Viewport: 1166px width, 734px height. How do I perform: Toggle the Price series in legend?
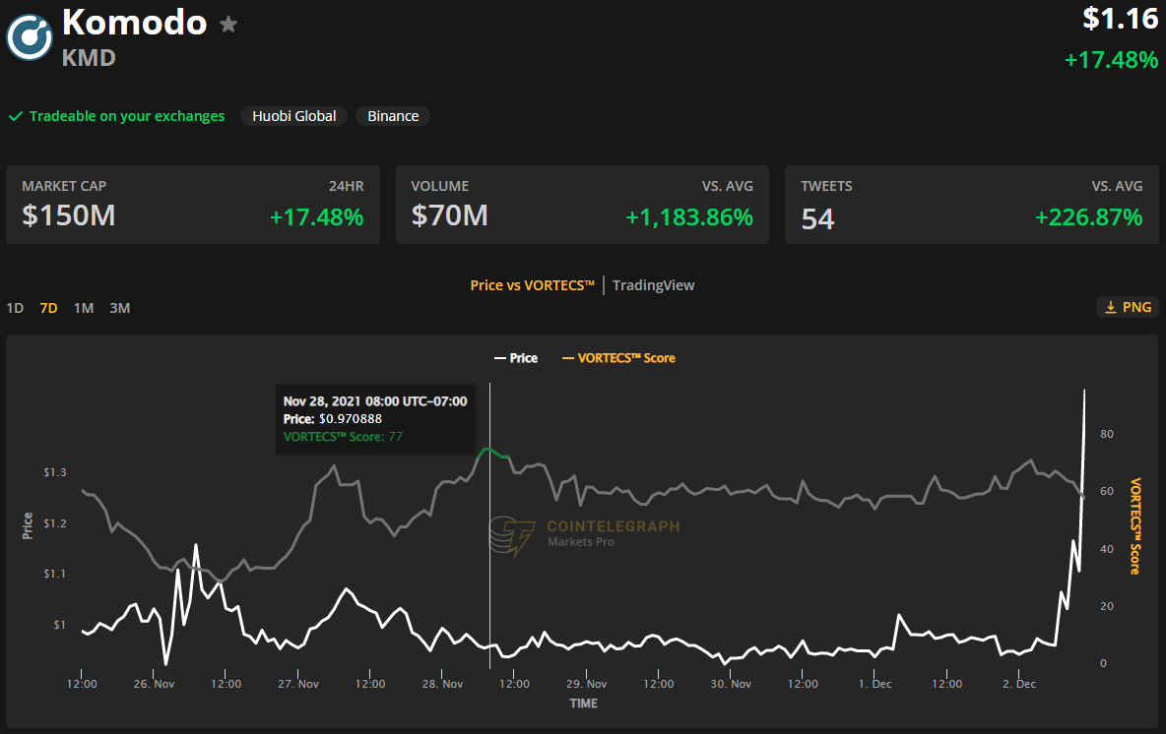(516, 358)
